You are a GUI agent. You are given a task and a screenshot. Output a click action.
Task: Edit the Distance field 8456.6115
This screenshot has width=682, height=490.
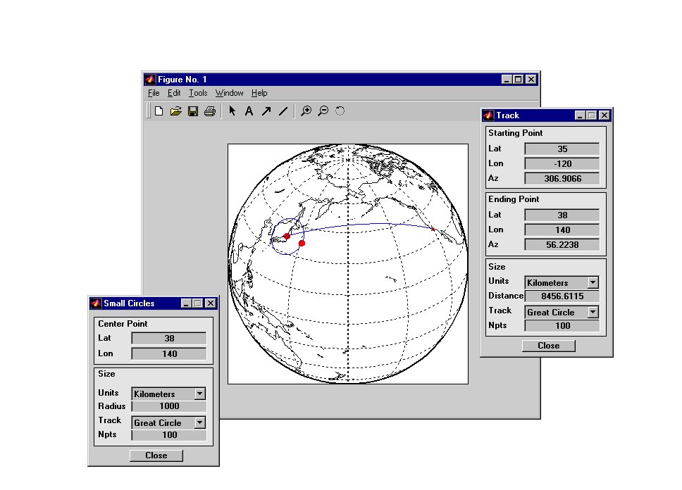[x=562, y=296]
